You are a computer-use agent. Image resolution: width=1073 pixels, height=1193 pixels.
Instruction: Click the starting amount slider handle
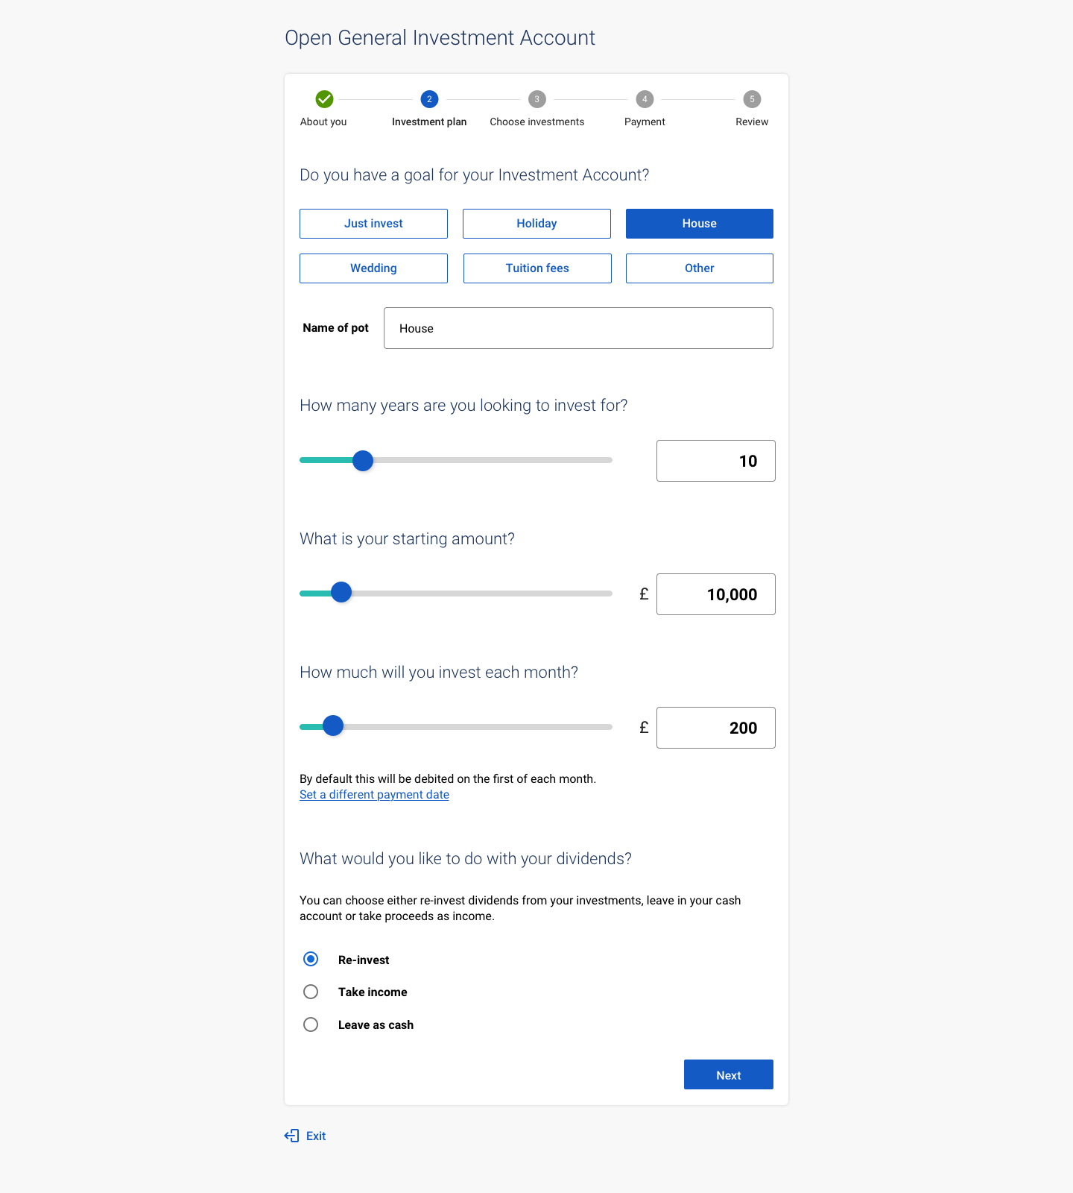[x=341, y=592]
